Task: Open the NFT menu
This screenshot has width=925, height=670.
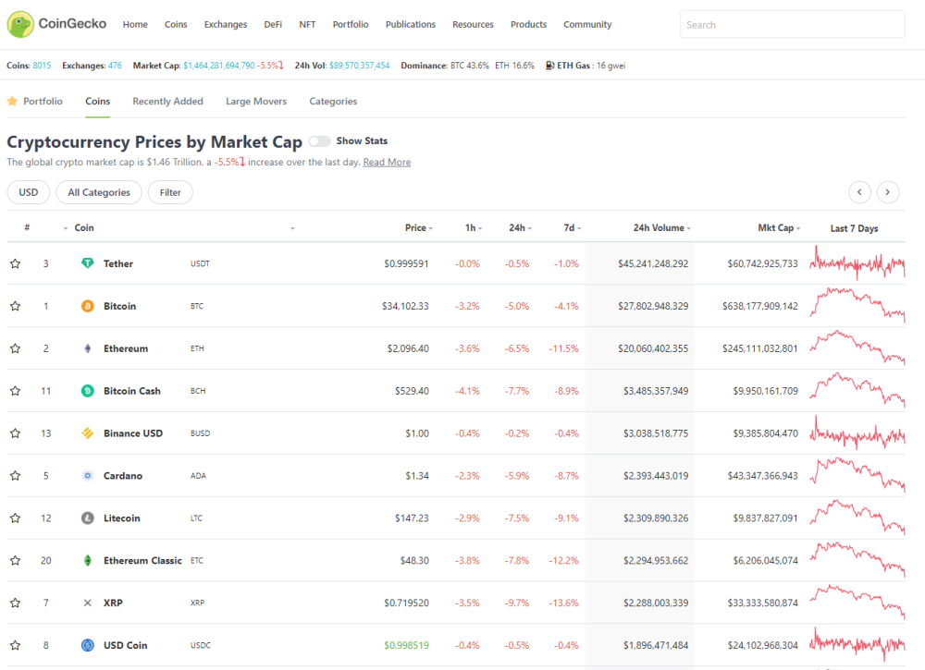Action: click(307, 24)
